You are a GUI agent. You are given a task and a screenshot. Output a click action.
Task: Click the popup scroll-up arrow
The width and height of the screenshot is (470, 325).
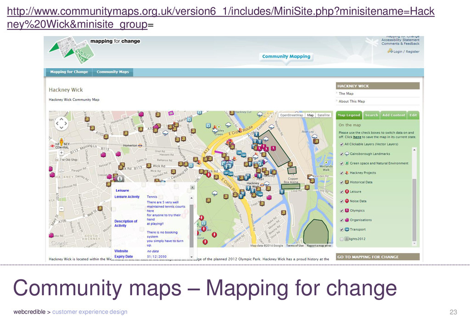coord(191,198)
